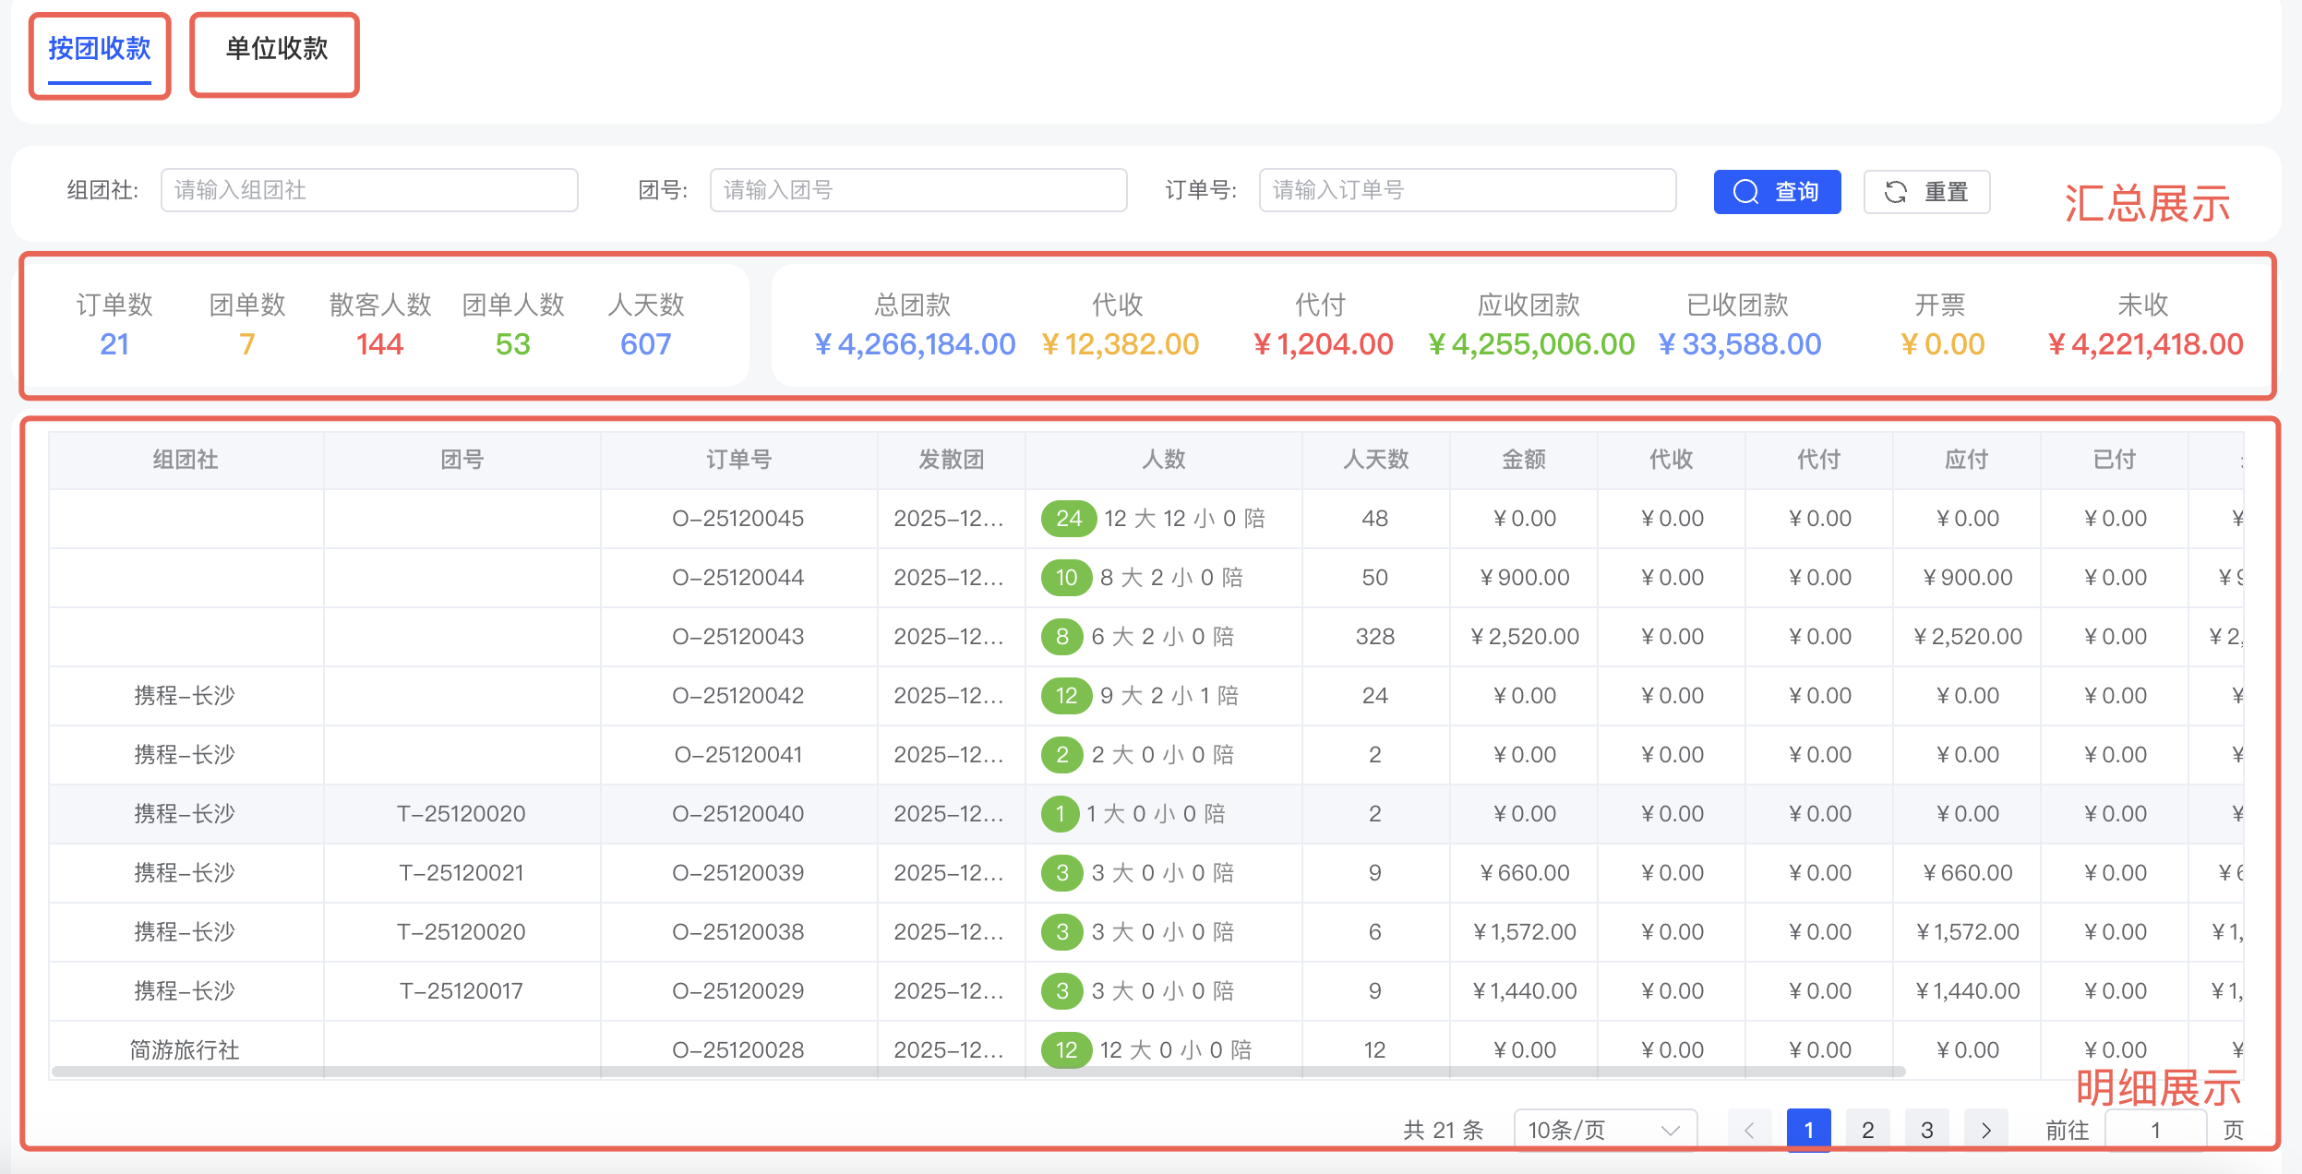Click the green 10 badge for O-25120044
The image size is (2302, 1174).
[1066, 578]
